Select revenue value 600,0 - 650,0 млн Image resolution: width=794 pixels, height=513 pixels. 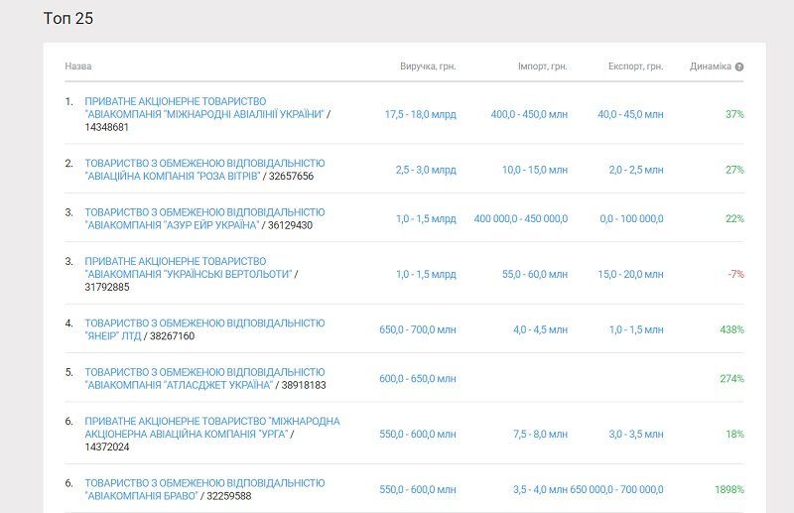pos(418,379)
